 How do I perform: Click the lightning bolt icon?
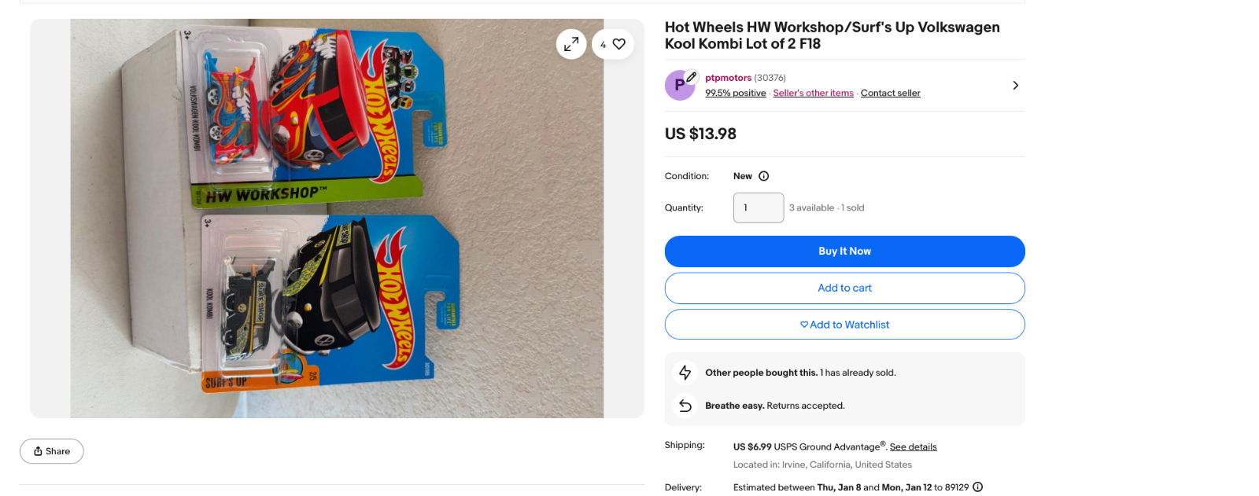(685, 373)
